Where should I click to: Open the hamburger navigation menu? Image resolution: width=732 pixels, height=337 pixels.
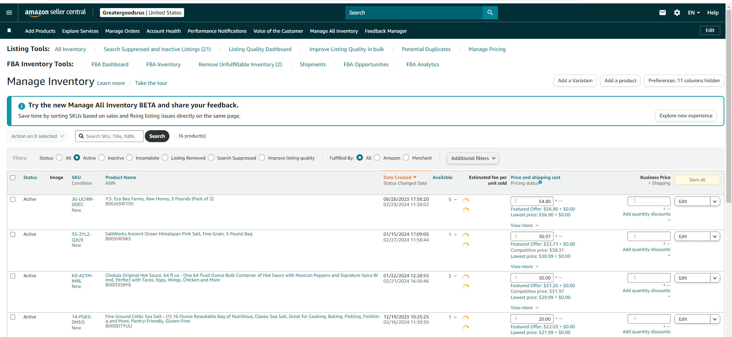tap(9, 13)
